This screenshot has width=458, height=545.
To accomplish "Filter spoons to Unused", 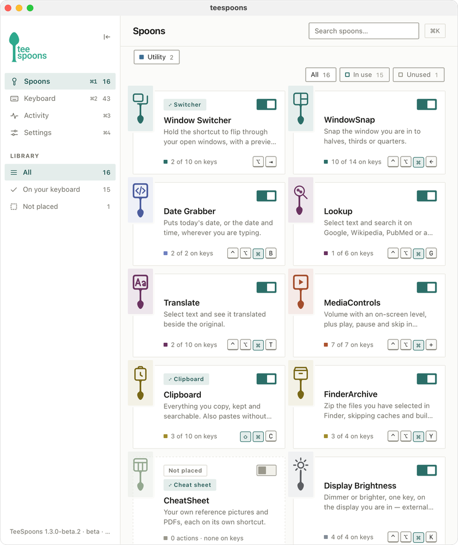I will pos(418,75).
